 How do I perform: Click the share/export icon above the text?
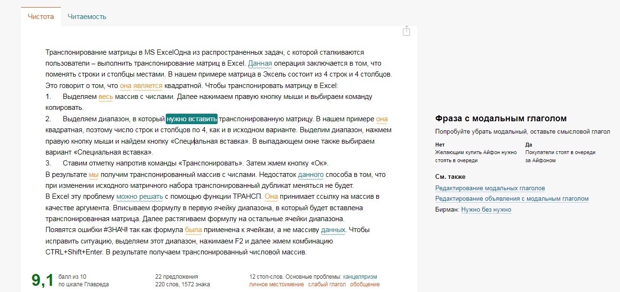click(x=406, y=31)
